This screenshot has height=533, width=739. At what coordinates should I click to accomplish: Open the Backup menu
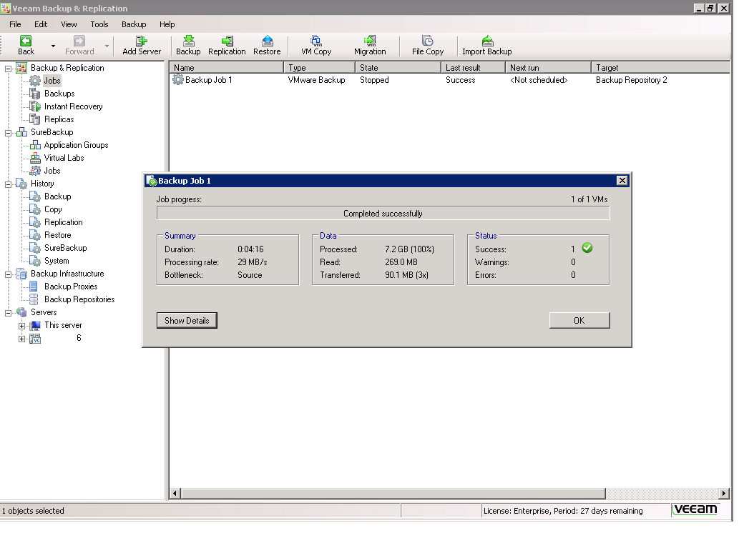click(134, 24)
